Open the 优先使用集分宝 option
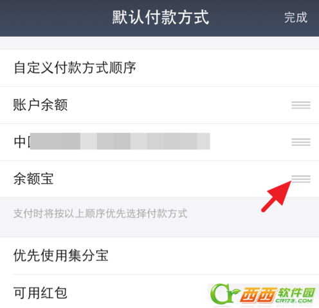This screenshot has width=319, height=308. click(159, 256)
